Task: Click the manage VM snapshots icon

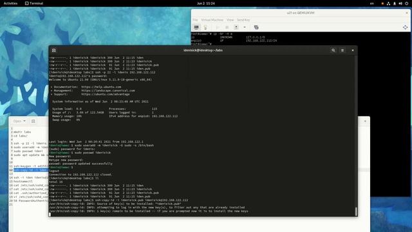Action: click(256, 27)
